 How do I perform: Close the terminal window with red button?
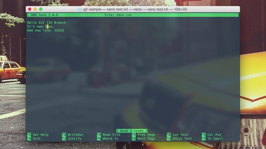click(30, 9)
